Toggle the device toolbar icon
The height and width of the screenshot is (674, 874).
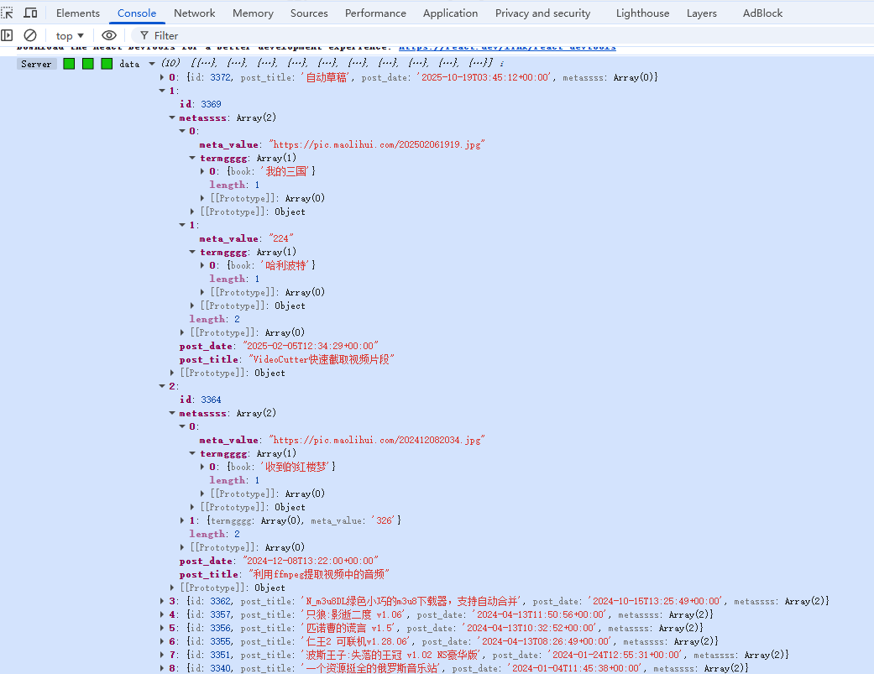coord(31,13)
